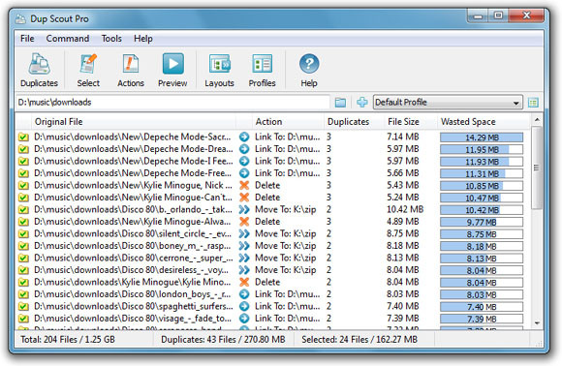Click link action icon for Depeche Mode-Drea row

[x=244, y=149]
